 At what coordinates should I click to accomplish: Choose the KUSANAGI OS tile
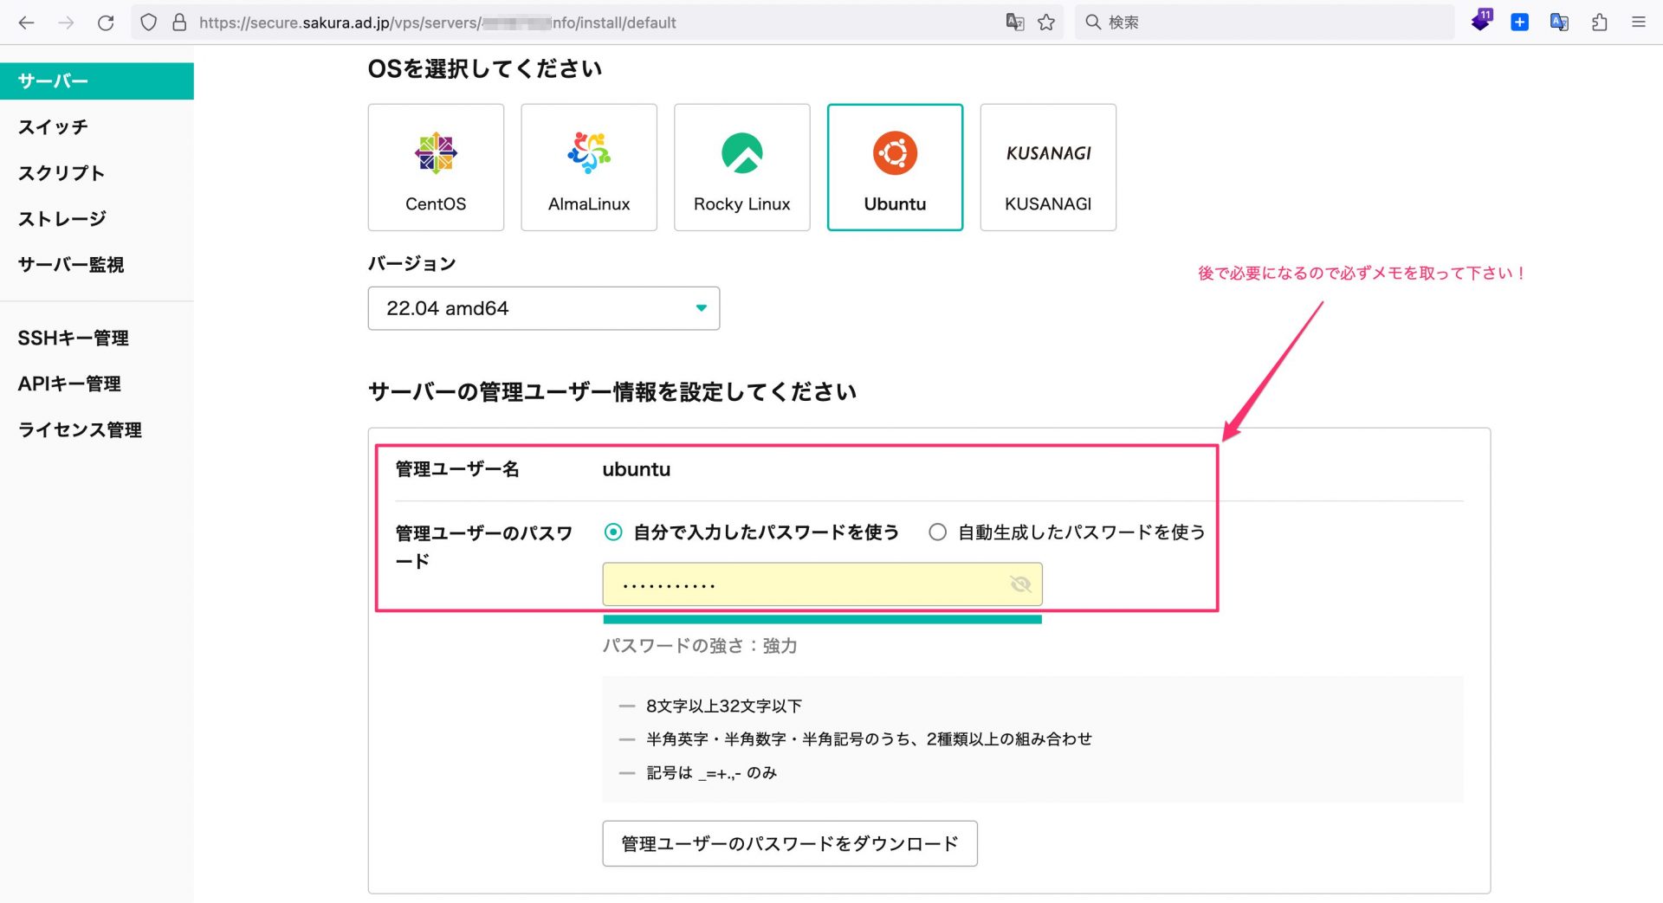coord(1048,167)
